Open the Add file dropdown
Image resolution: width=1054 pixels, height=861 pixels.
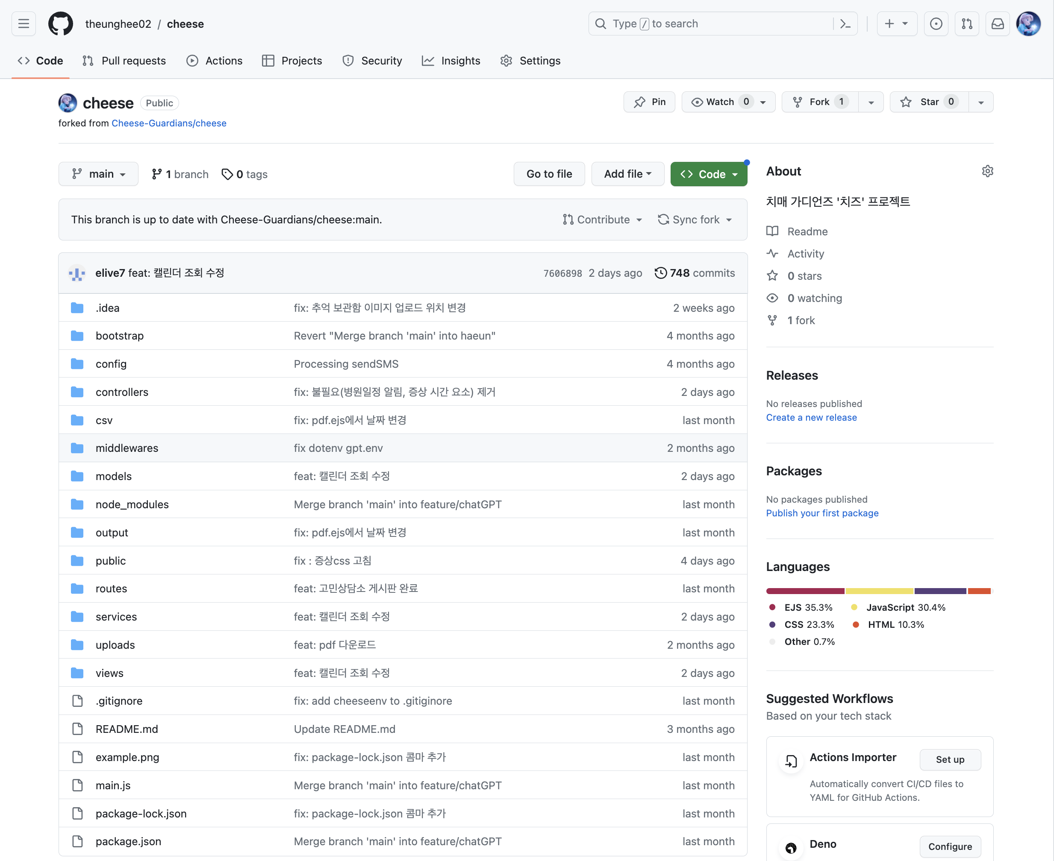click(628, 174)
